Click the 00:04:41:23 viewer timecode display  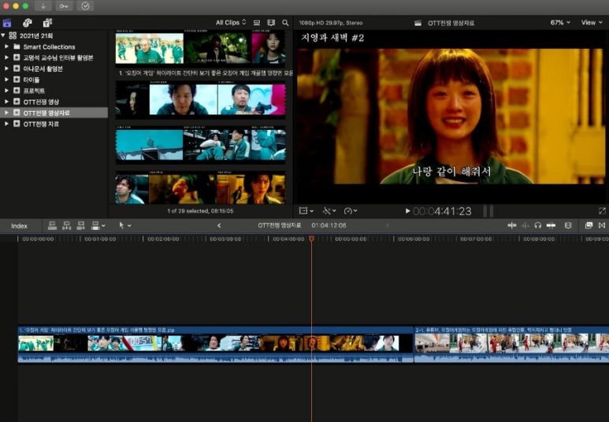point(442,211)
